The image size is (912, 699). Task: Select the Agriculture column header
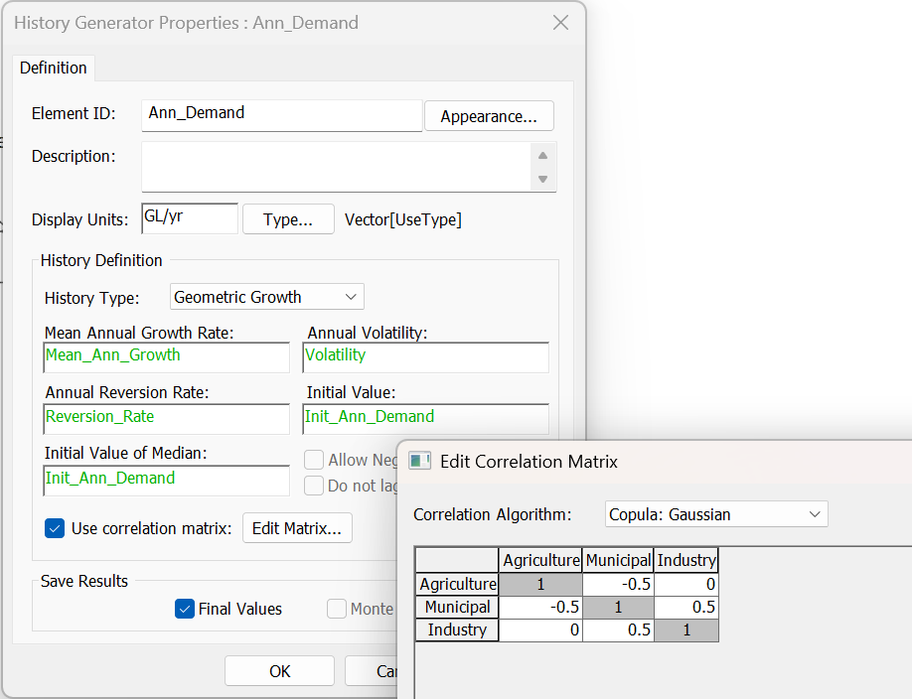point(540,560)
